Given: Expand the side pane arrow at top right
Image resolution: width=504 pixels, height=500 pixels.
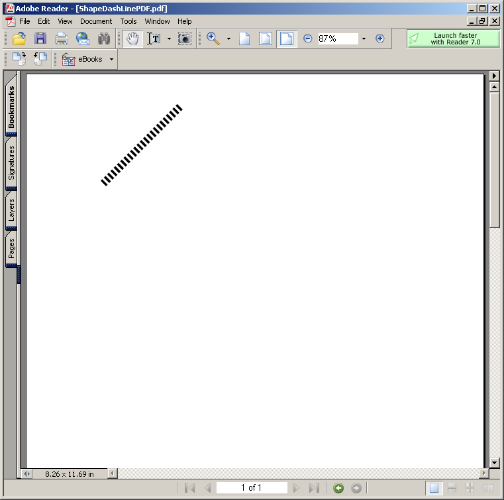Looking at the screenshot, I should (x=494, y=76).
